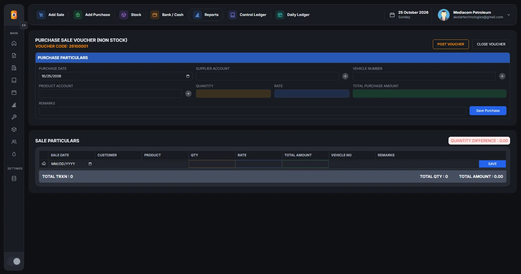Open Control Ledger from the top bar
Screen dimensions: 521x274
click(x=247, y=15)
